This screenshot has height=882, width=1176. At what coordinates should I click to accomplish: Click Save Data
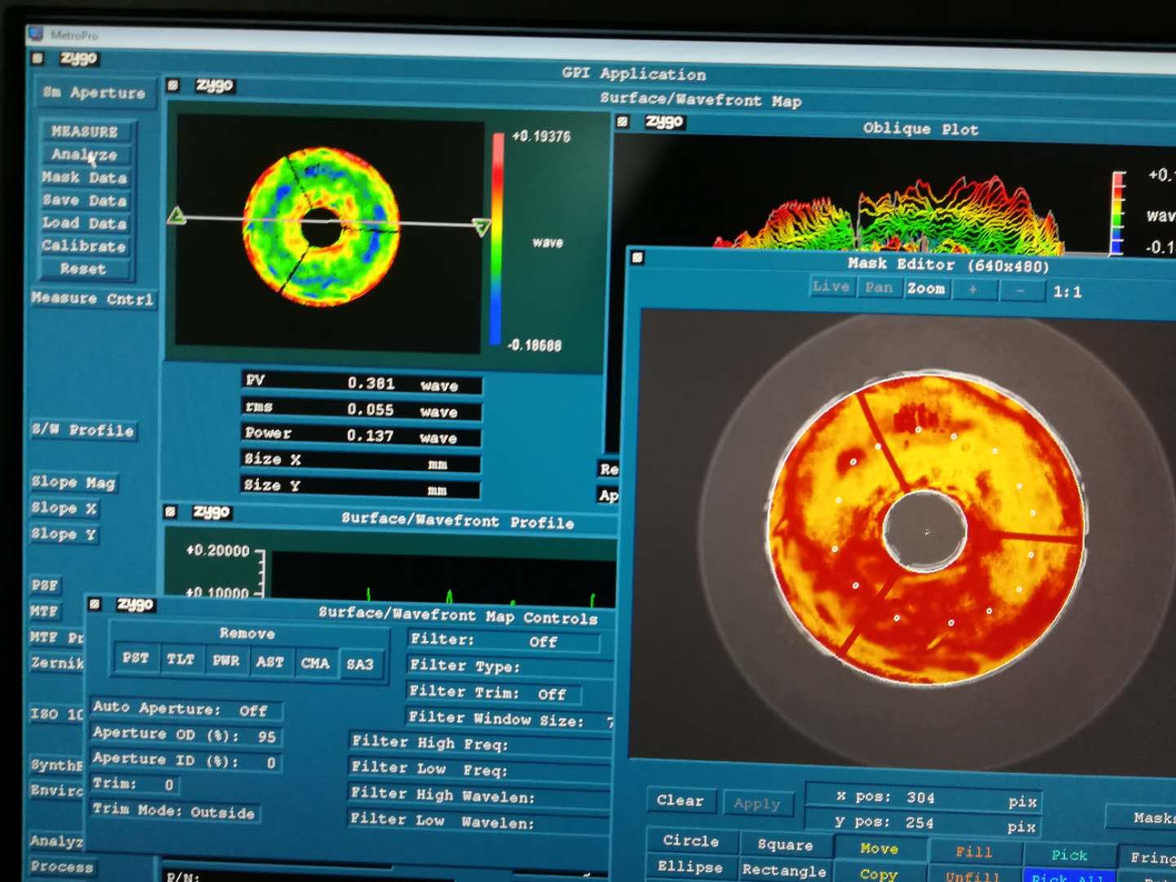(84, 200)
